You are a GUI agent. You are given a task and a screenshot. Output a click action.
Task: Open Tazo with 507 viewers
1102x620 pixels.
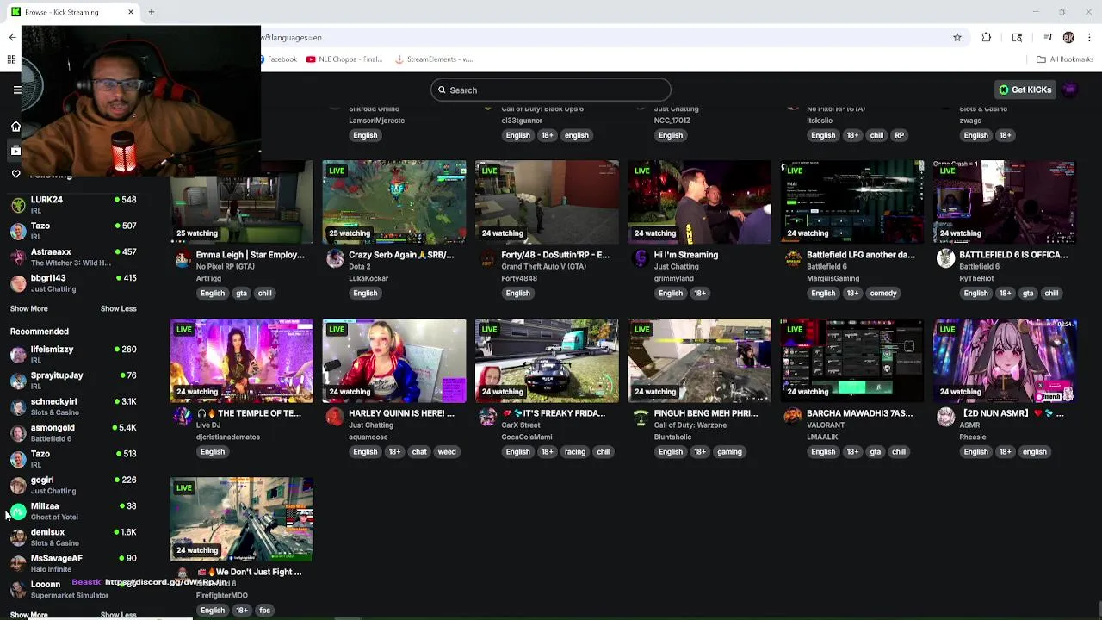pyautogui.click(x=73, y=230)
